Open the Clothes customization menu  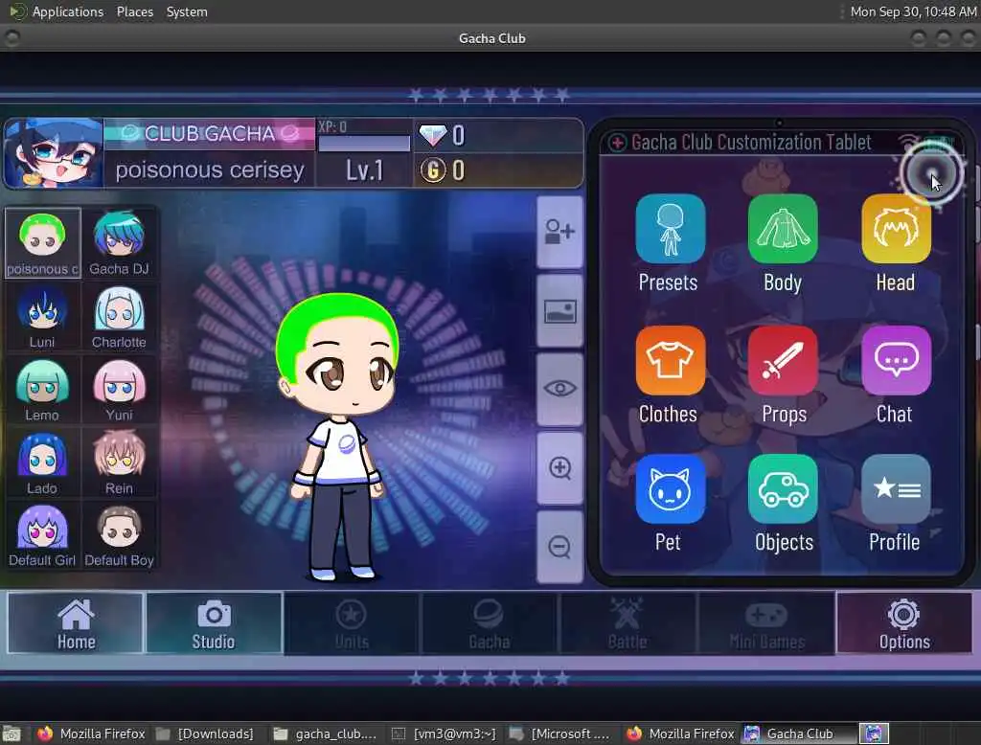pos(670,360)
